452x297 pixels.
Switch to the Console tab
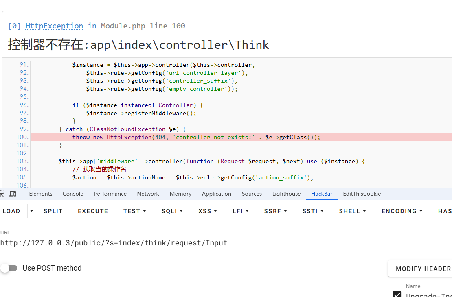[x=73, y=194]
